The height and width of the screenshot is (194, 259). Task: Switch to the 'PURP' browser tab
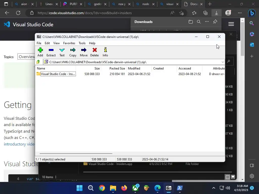tap(73, 4)
